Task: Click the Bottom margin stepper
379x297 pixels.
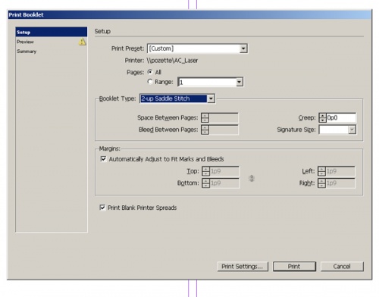Action: (206, 183)
